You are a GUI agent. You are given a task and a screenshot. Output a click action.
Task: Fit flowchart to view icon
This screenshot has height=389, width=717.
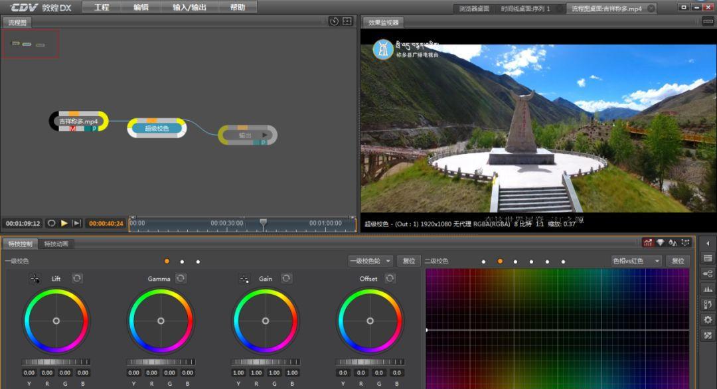[x=347, y=21]
